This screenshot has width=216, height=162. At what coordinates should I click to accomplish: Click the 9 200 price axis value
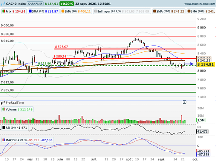201,19
